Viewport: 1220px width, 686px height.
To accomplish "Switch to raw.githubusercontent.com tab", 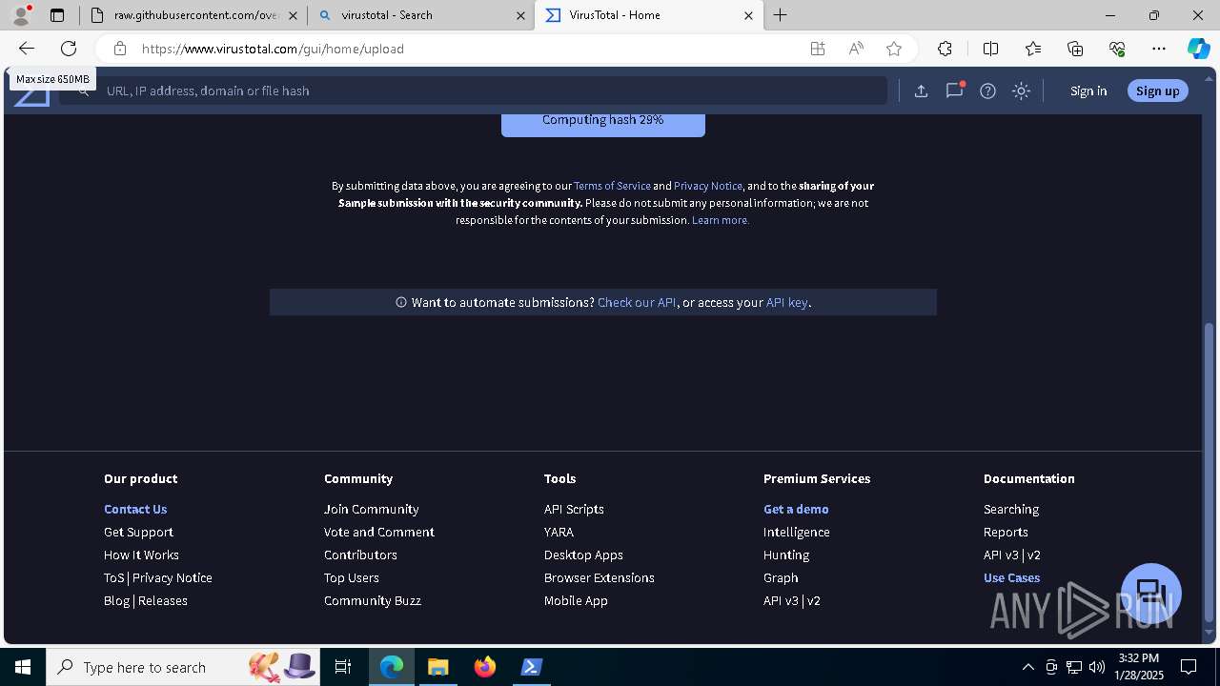I will (195, 15).
